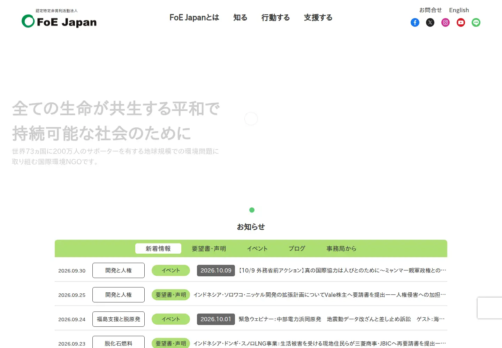Click 開発と人権 category in 2026.09.25 row

[x=119, y=295]
